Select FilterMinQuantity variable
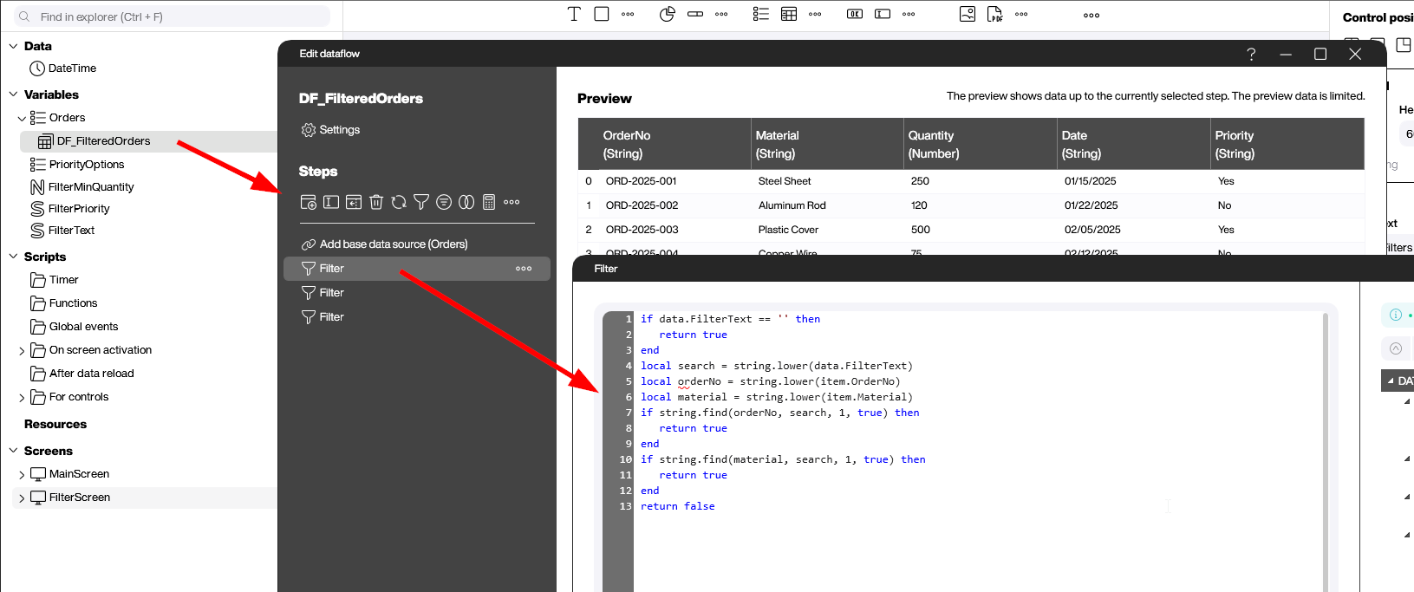 click(x=91, y=187)
